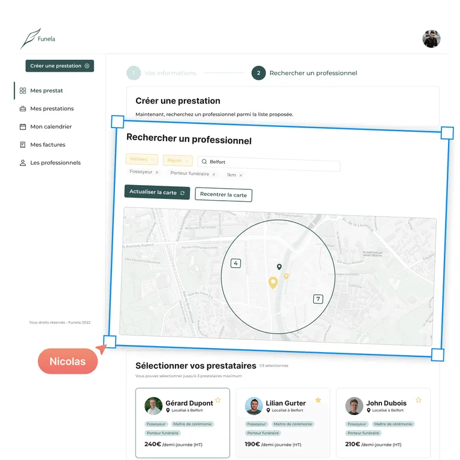Click location pin under Lilian Gurter
The width and height of the screenshot is (460, 460).
(x=268, y=410)
